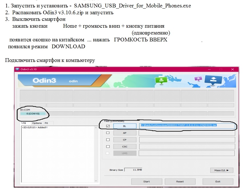Open the Mass D/L menu button
Image resolution: width=243 pixels, height=189 pixels.
[x=222, y=170]
